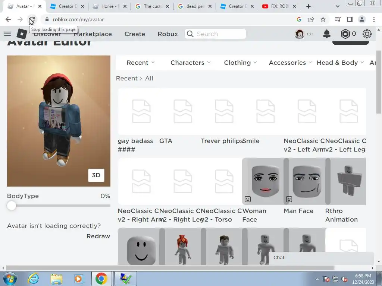Open Windows Explorer folder on taskbar

(x=56, y=279)
